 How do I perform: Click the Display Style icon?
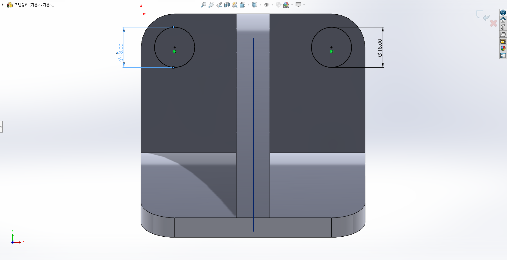pos(255,5)
